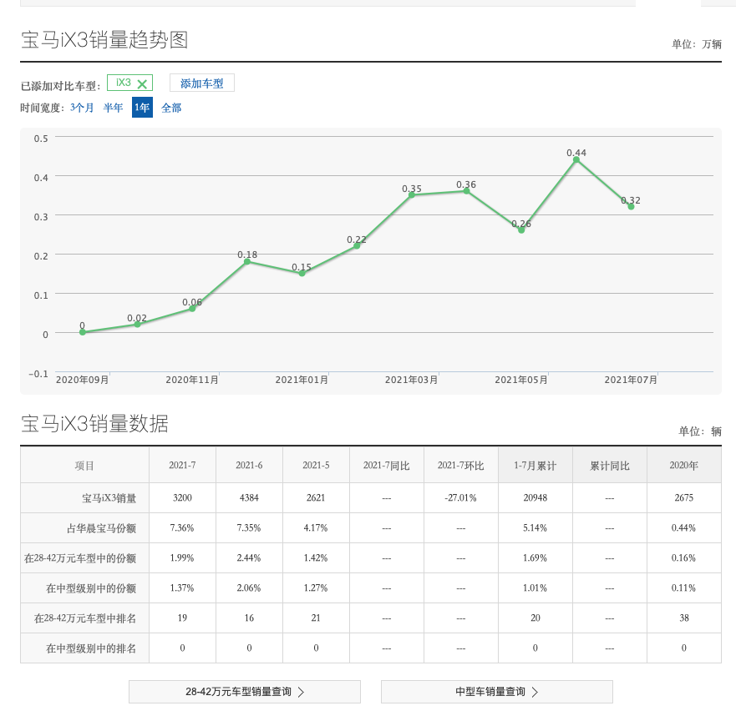
Task: Click the 2021-7 sales value 3200
Action: pos(182,497)
